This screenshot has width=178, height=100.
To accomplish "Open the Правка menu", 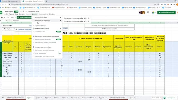I will [x=11, y=14].
